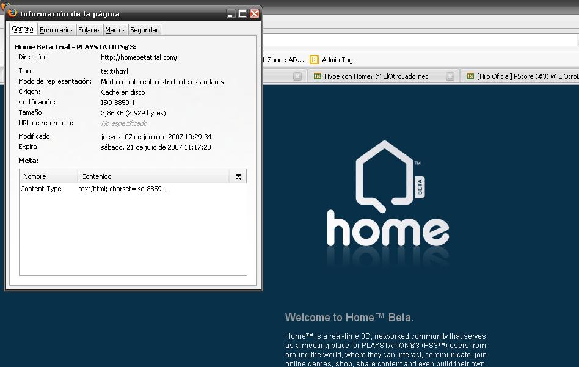
Task: Open the Formularios tab
Action: 57,30
